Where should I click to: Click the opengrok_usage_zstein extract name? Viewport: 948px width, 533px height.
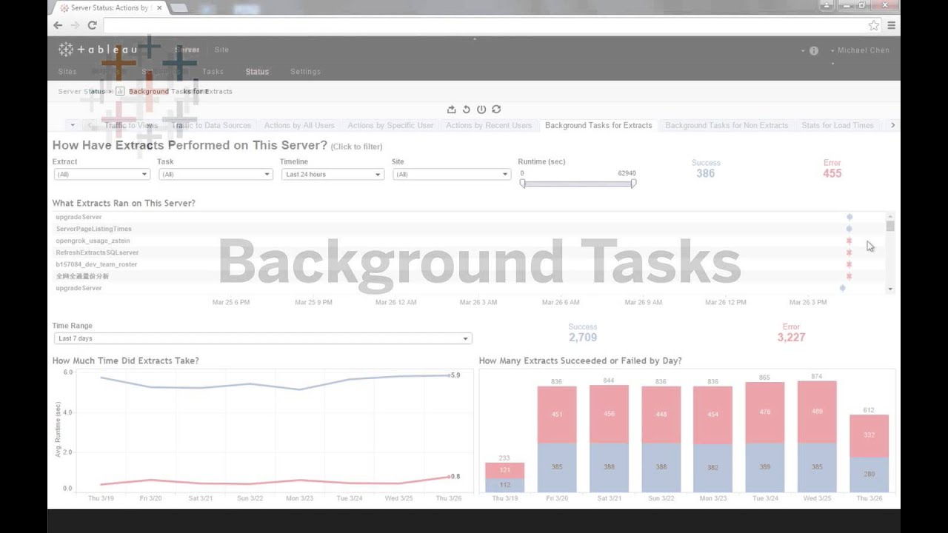click(x=93, y=241)
